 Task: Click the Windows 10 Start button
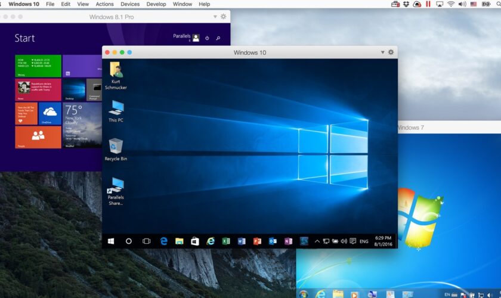(x=111, y=241)
